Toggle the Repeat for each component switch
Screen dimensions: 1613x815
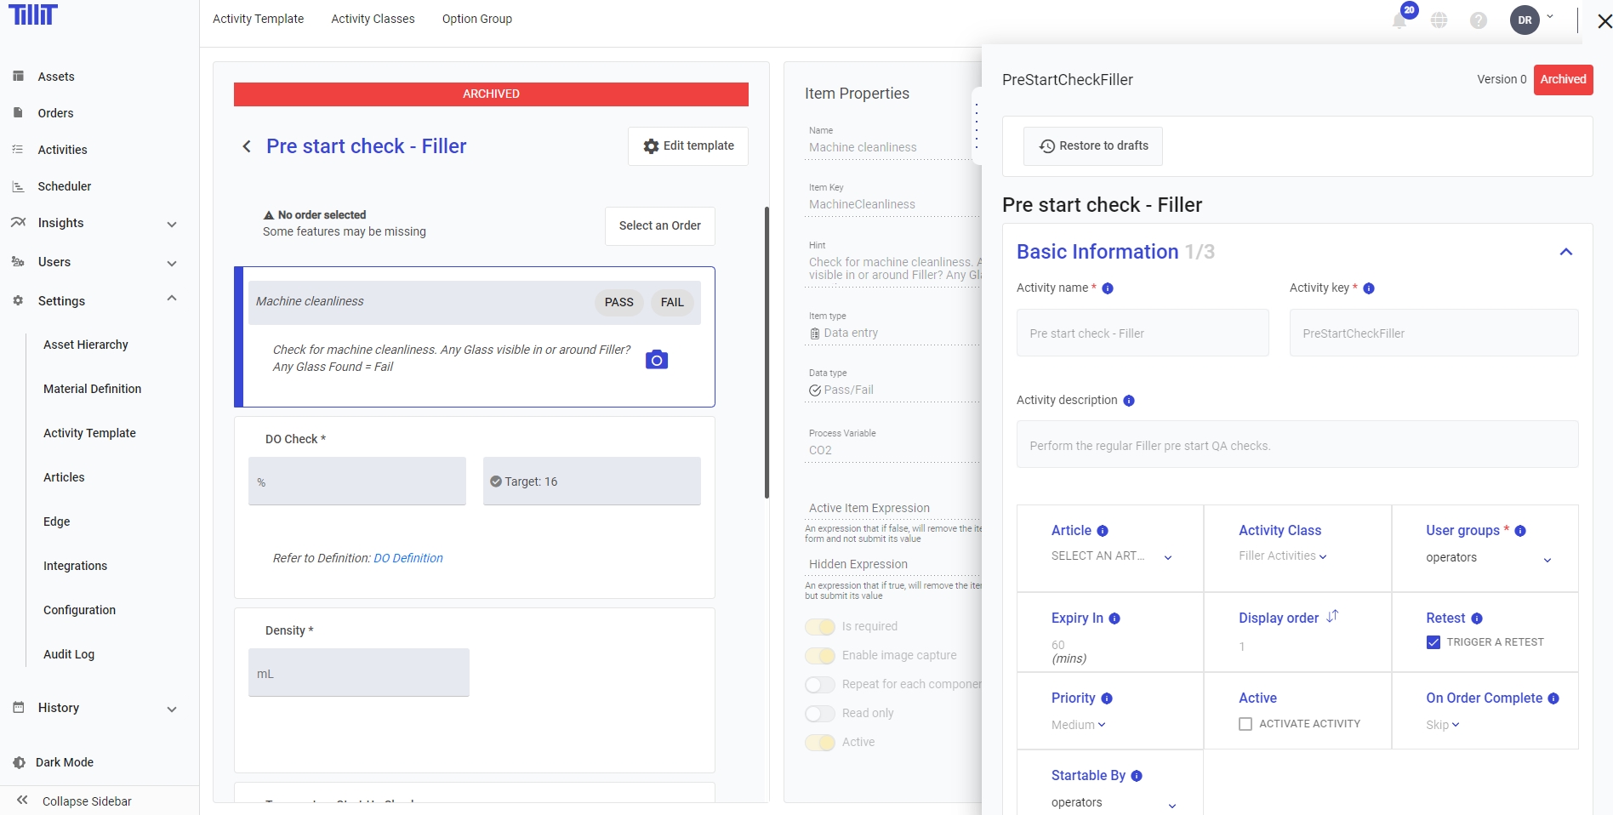[820, 684]
